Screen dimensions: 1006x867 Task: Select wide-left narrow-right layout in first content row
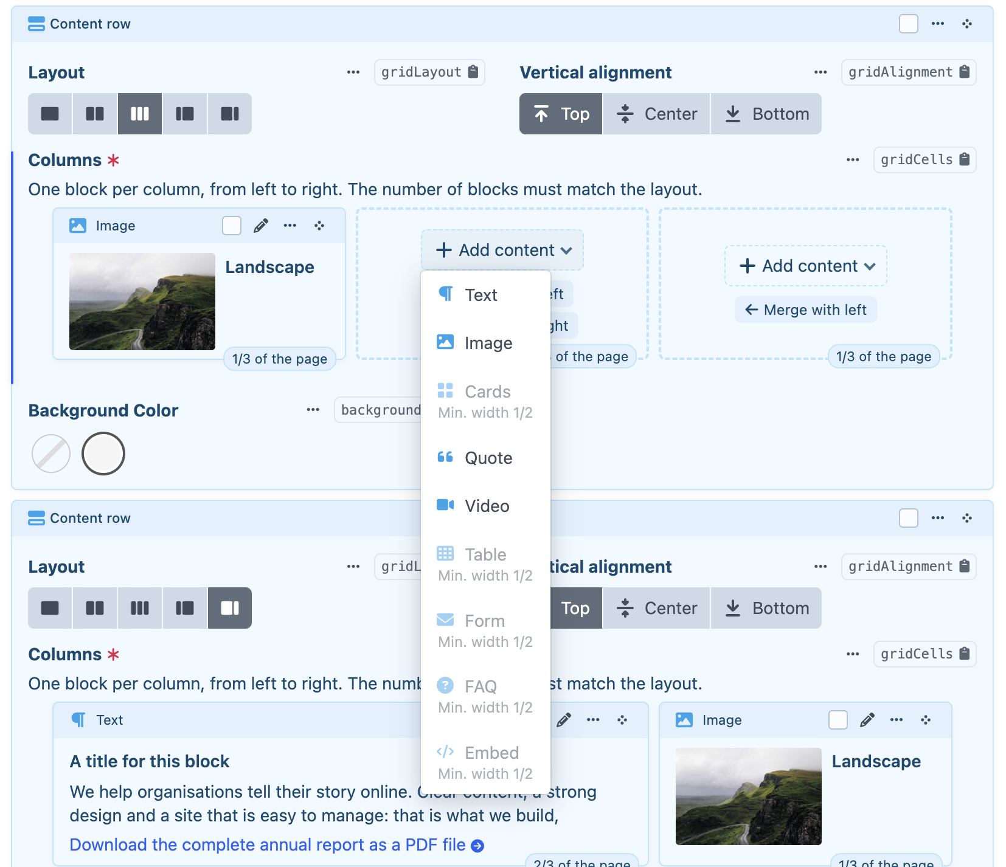(x=230, y=114)
